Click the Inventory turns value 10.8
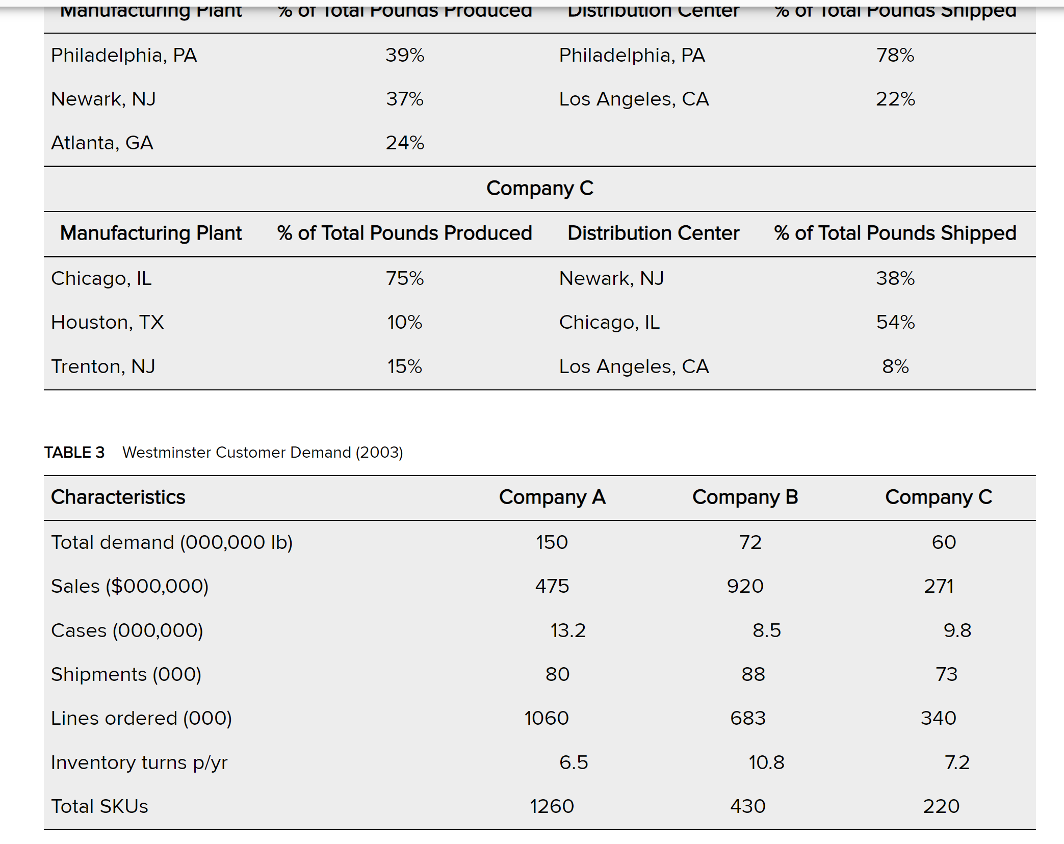 [x=766, y=762]
